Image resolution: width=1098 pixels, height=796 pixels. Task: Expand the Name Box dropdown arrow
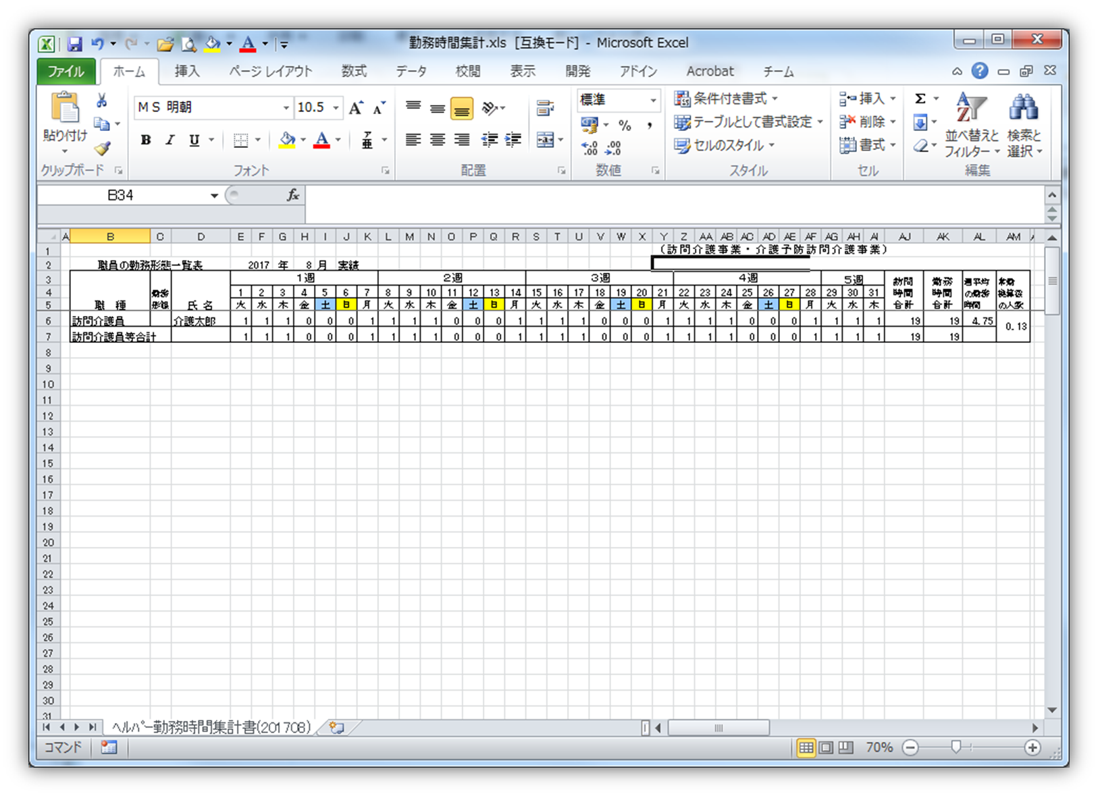[214, 196]
